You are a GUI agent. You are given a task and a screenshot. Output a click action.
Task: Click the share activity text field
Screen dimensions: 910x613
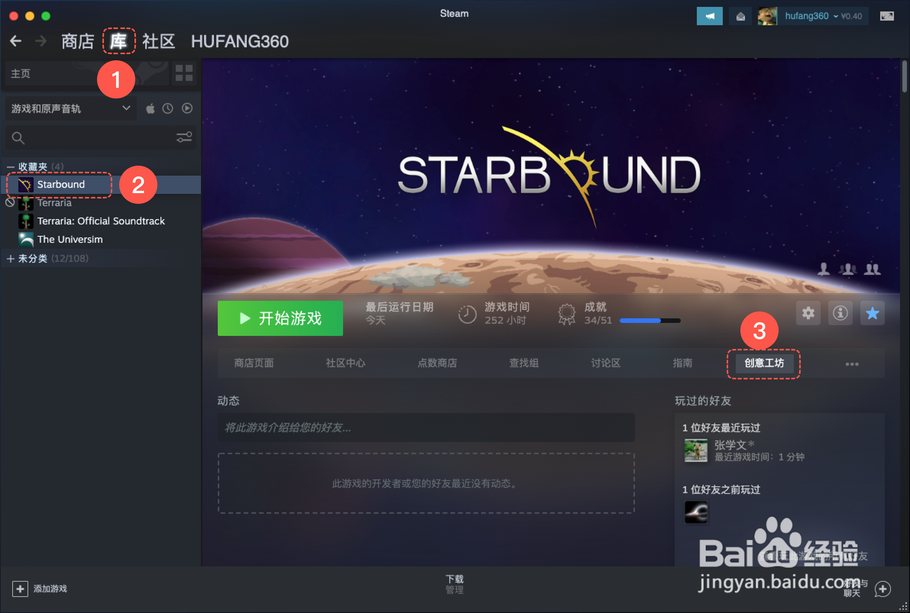pos(426,428)
